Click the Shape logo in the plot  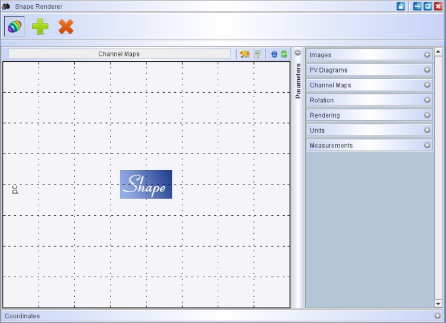[146, 184]
